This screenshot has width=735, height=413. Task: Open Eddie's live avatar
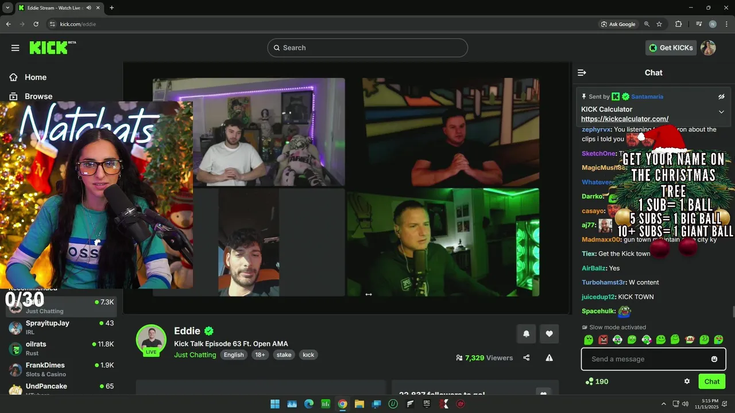tap(151, 340)
